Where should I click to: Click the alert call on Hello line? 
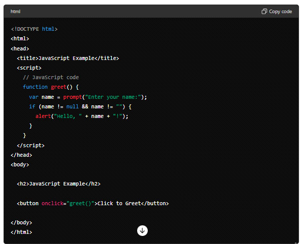pos(43,116)
